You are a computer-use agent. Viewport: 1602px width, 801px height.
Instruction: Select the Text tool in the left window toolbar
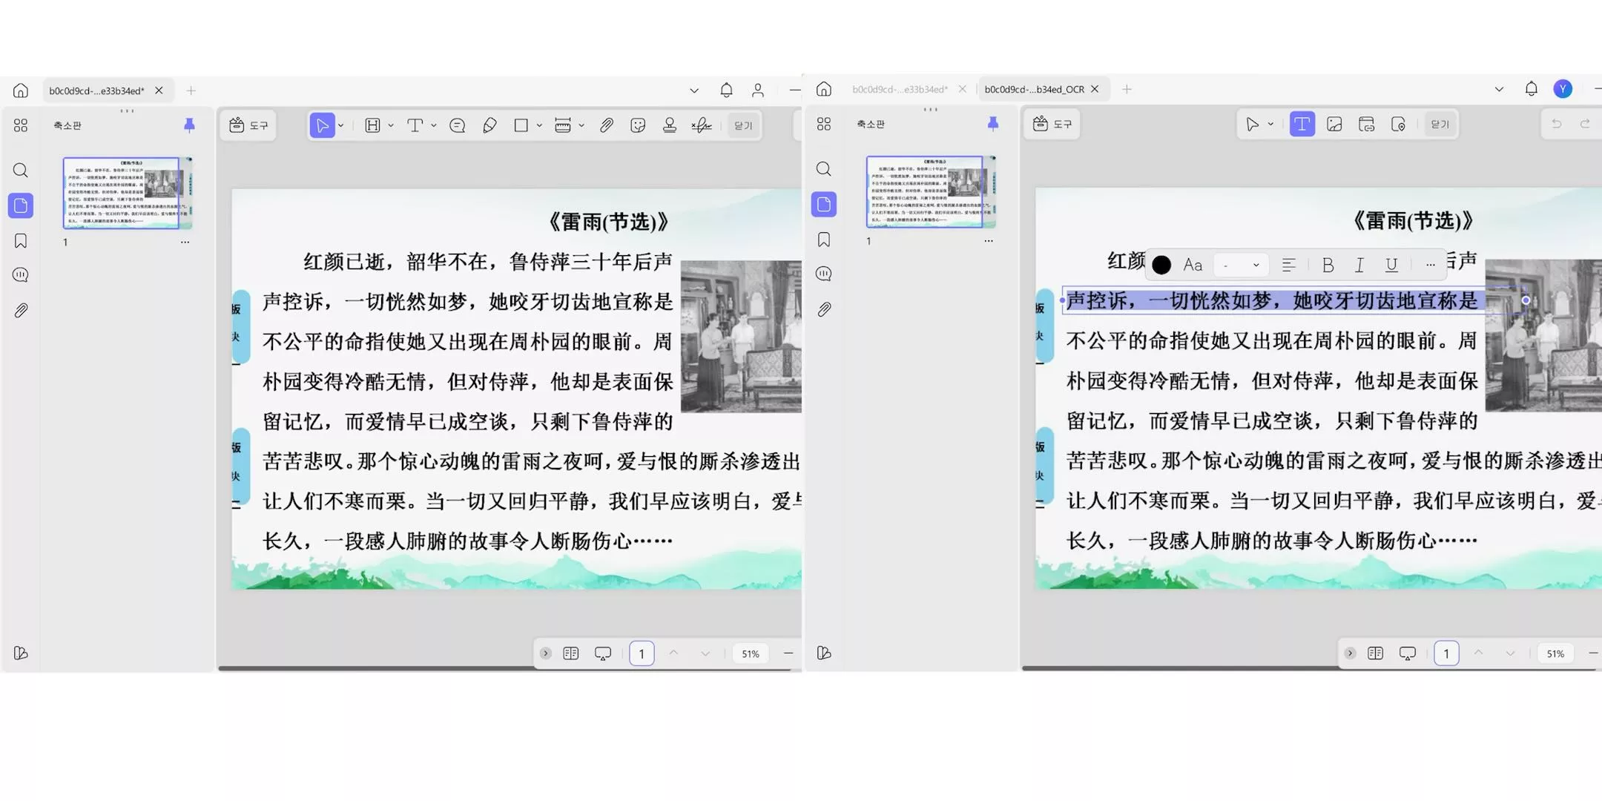pyautogui.click(x=416, y=125)
